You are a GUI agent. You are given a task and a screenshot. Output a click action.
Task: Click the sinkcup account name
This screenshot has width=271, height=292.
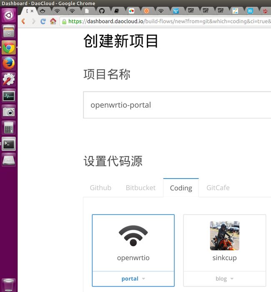[225, 258]
